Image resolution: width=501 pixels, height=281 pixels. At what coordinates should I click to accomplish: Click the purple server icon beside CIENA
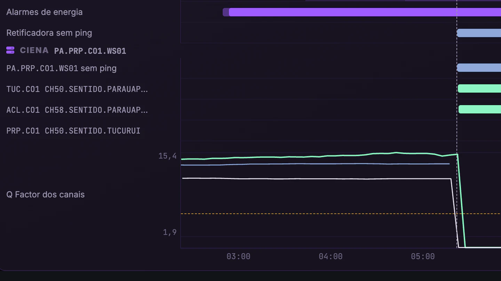pos(10,50)
